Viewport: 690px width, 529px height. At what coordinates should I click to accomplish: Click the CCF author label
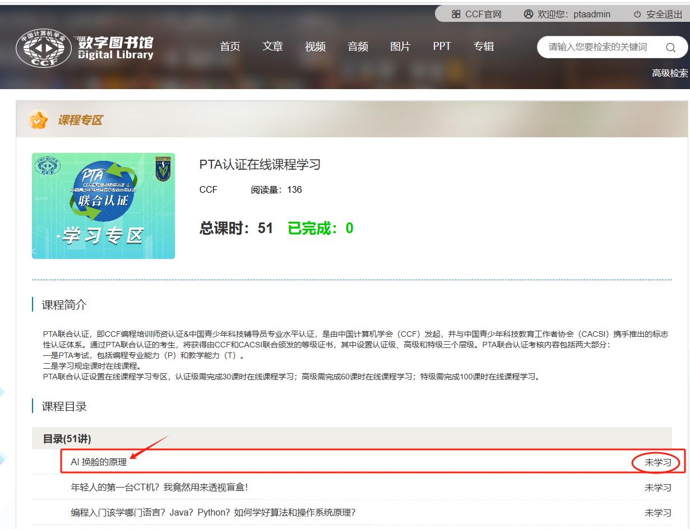coord(208,189)
